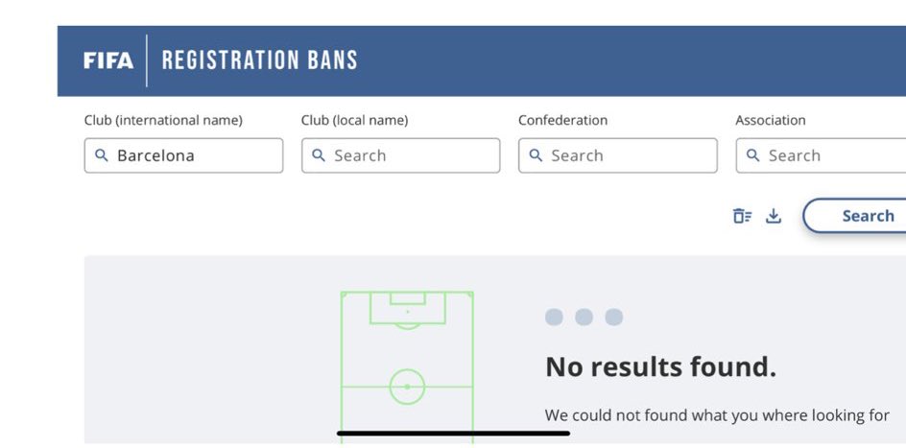
Task: Focus the Club (local name) search box
Action: pyautogui.click(x=400, y=155)
